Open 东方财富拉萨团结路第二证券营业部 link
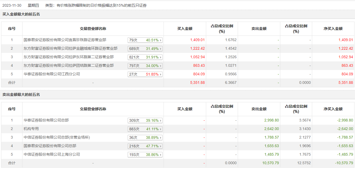The image size is (355, 169). click(69, 66)
